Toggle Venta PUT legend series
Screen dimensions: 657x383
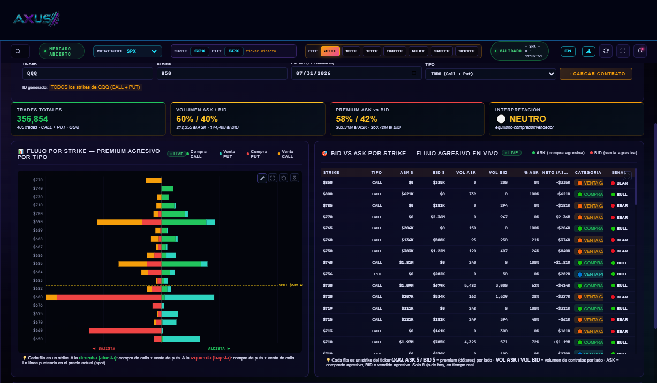227,154
